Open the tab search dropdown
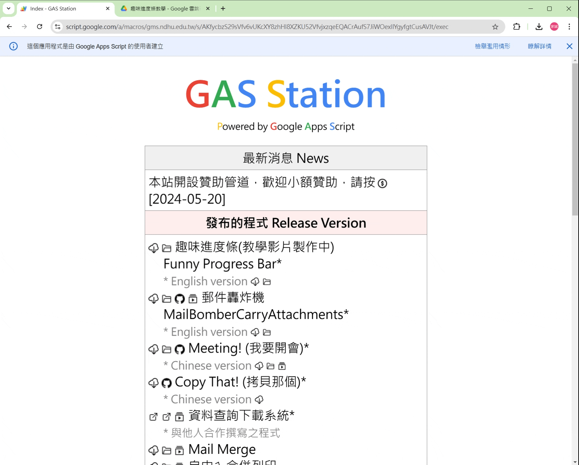 tap(8, 8)
